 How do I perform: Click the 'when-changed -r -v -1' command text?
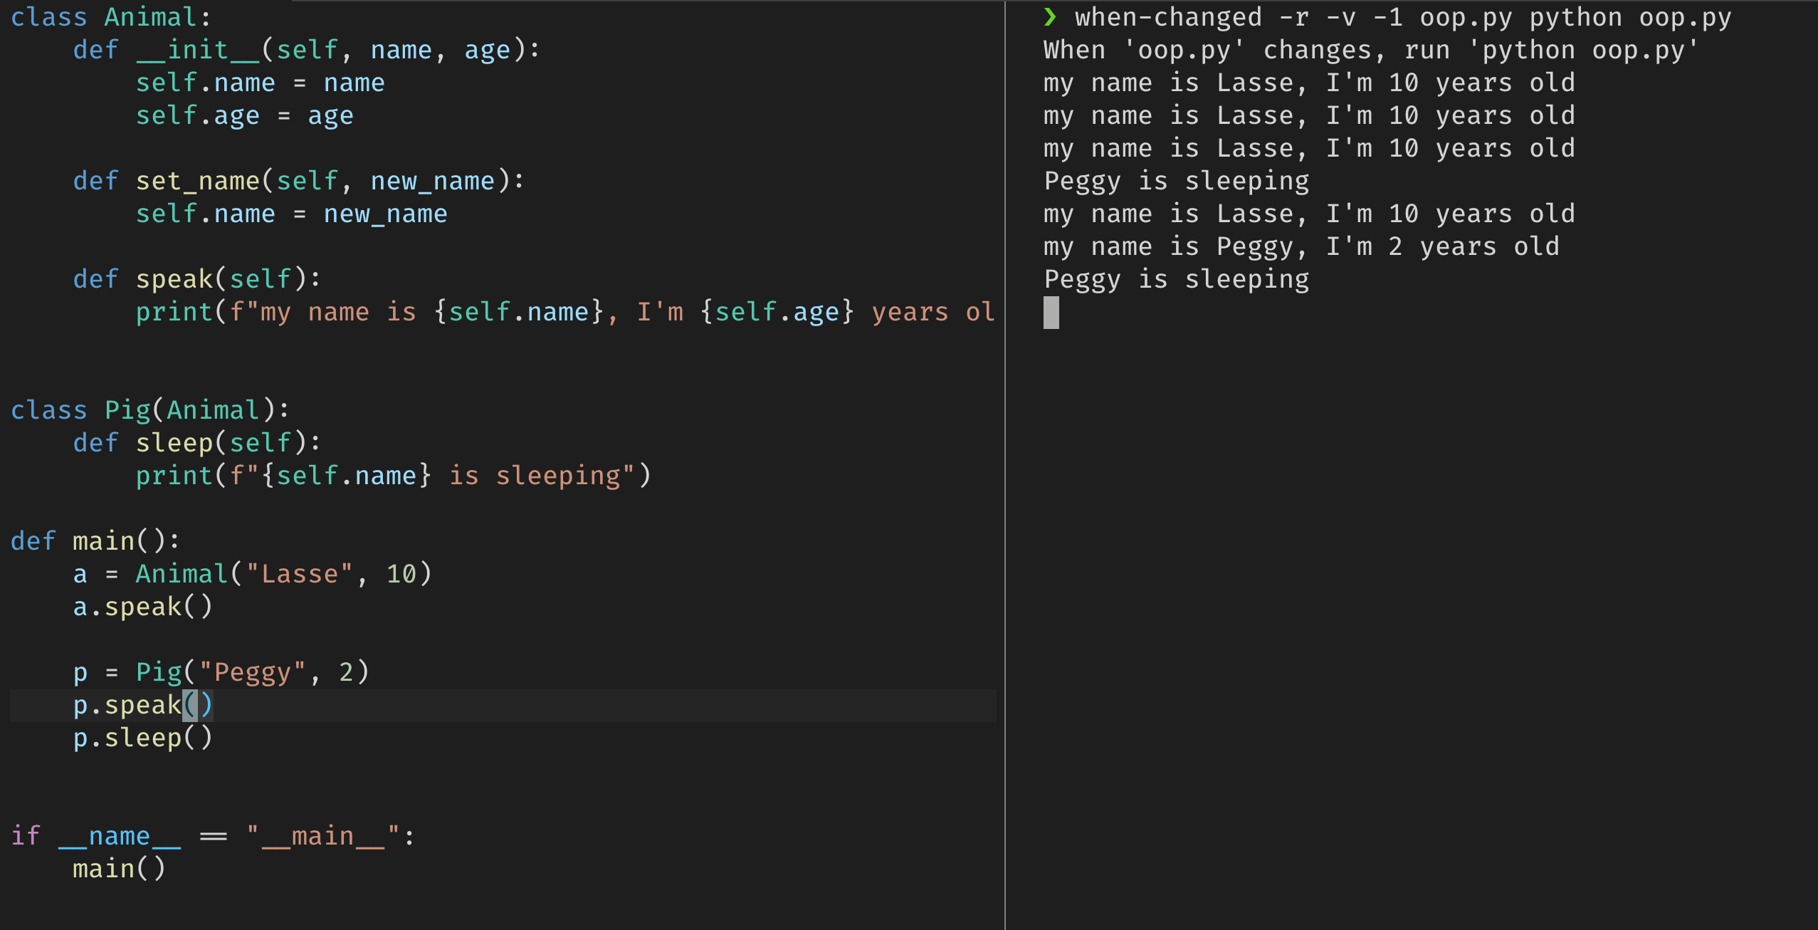coord(1239,17)
